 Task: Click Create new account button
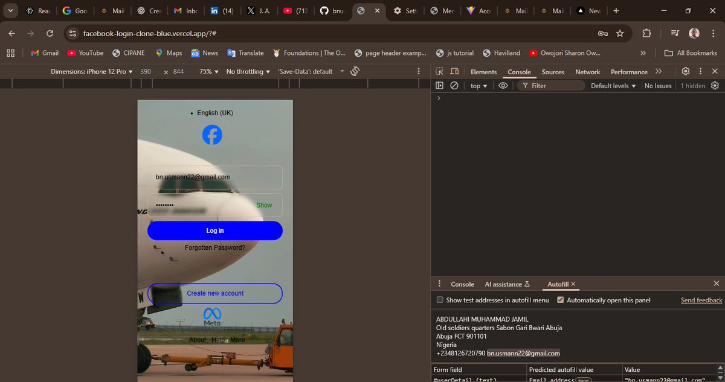pyautogui.click(x=215, y=293)
